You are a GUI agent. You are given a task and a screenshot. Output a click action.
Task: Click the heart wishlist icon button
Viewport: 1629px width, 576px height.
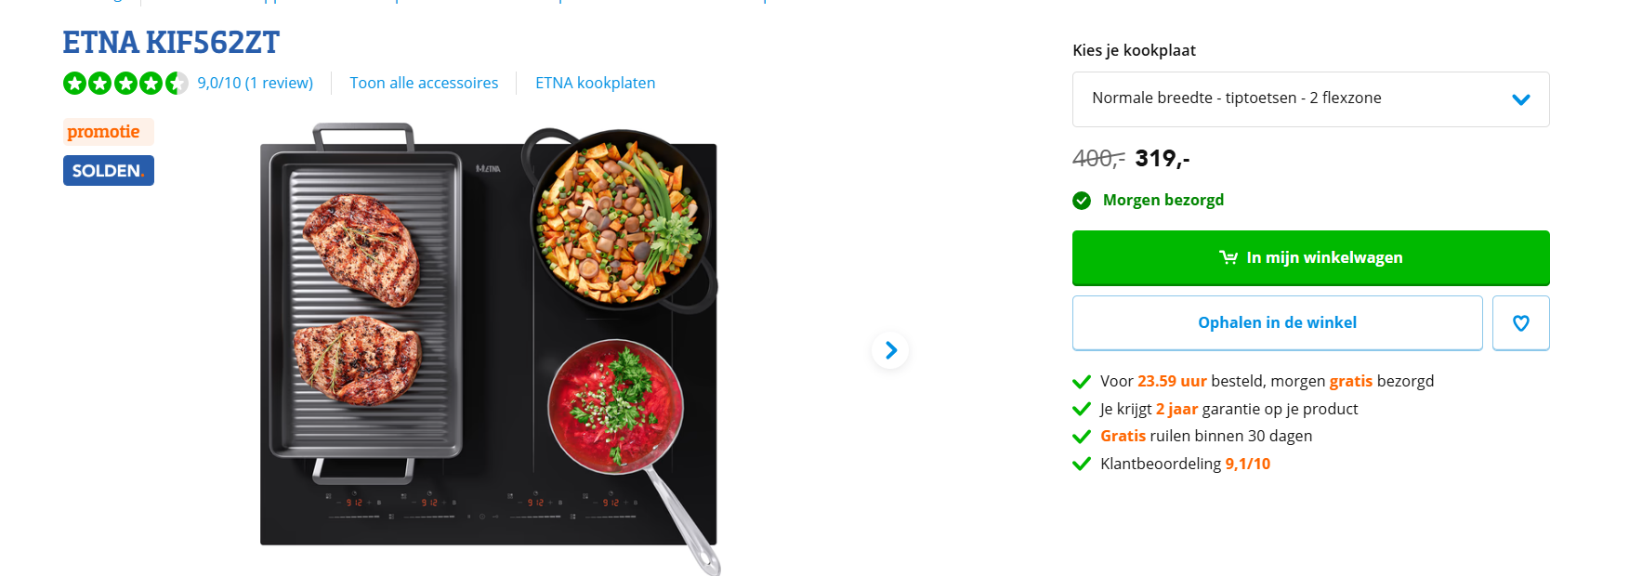click(1520, 323)
